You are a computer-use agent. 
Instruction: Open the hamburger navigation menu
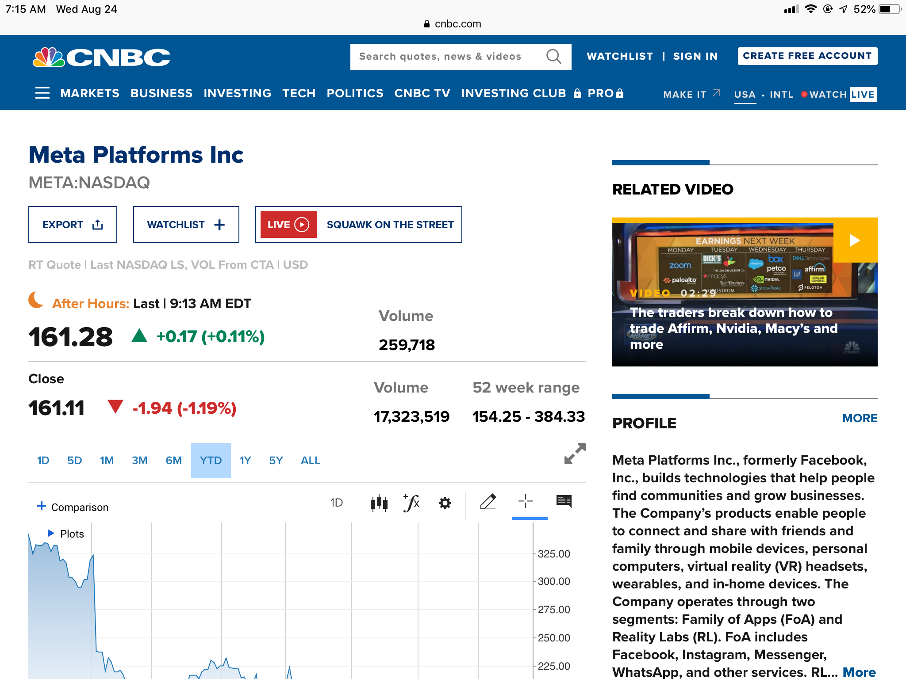click(42, 93)
